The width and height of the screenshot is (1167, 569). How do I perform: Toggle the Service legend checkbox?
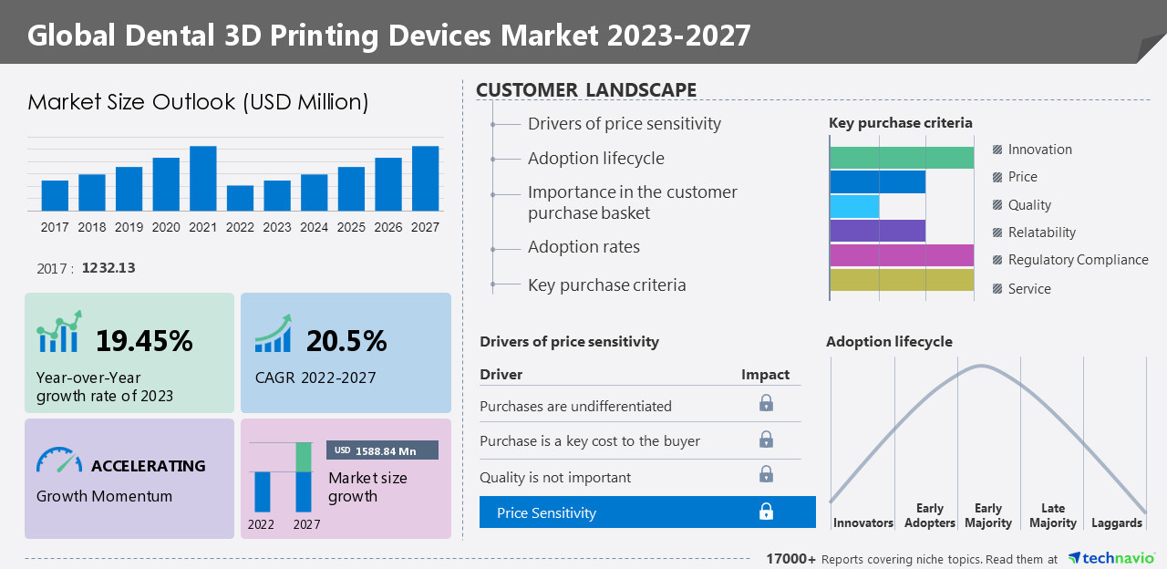(x=996, y=287)
